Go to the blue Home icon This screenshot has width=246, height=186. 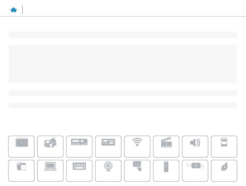13,10
